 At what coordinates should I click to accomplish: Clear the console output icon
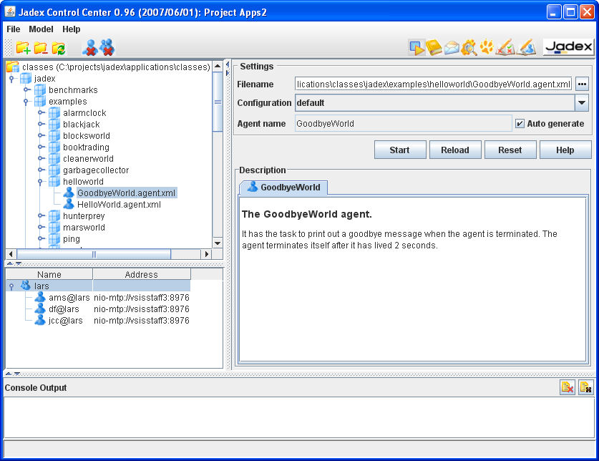[568, 387]
